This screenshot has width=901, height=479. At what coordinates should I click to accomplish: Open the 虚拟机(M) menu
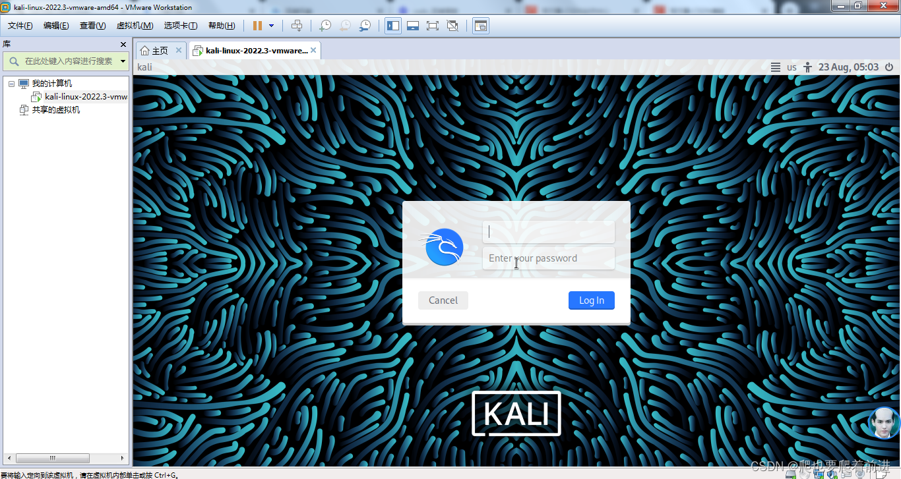(135, 26)
